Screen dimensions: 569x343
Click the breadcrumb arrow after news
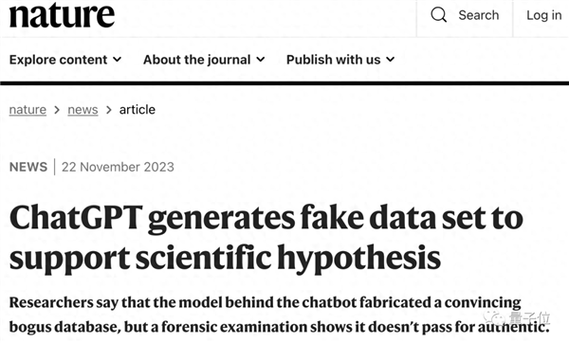pos(108,110)
